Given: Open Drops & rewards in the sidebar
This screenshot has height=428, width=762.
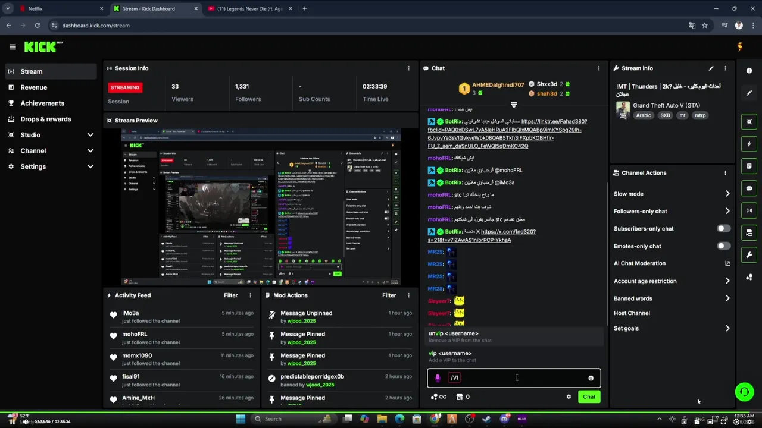Looking at the screenshot, I should 51,119.
